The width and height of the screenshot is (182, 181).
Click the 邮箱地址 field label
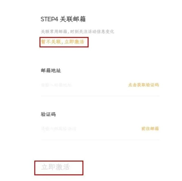(x=51, y=70)
